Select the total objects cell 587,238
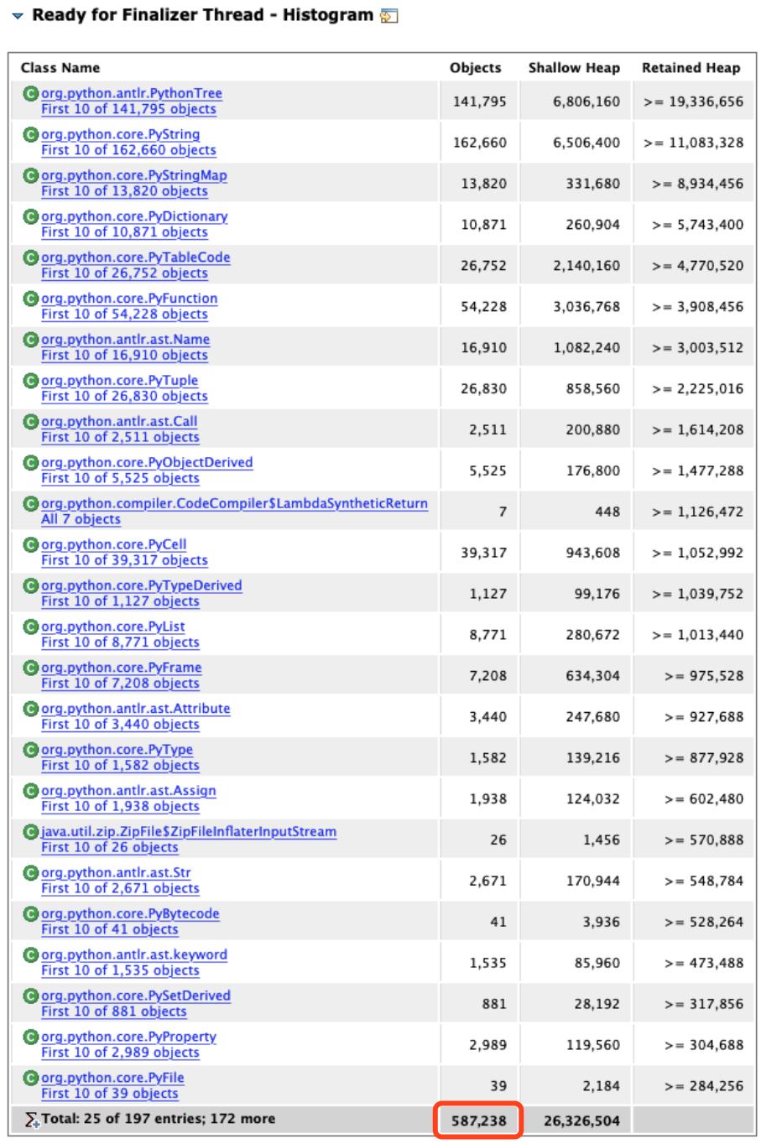The width and height of the screenshot is (782, 1144). (x=478, y=1121)
